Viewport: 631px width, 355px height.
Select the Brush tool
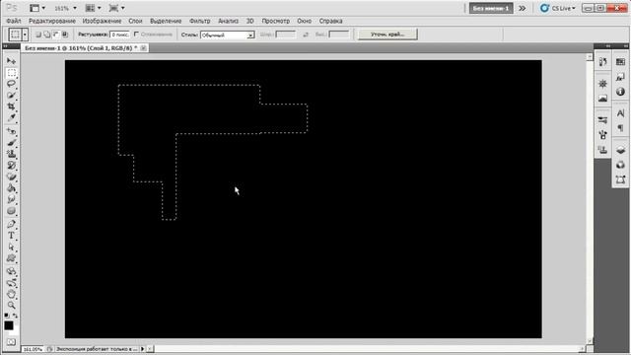tap(11, 143)
